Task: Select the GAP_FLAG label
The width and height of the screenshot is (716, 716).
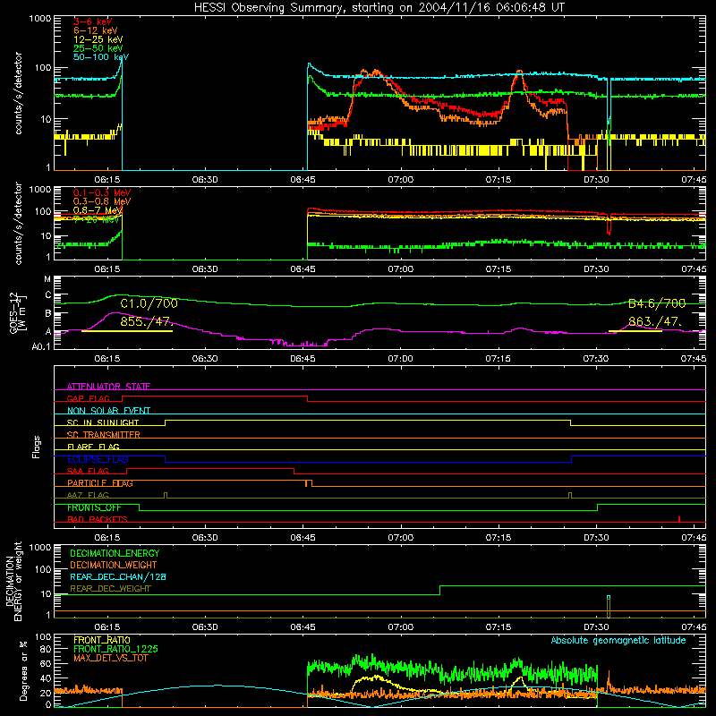Action: pyautogui.click(x=88, y=398)
